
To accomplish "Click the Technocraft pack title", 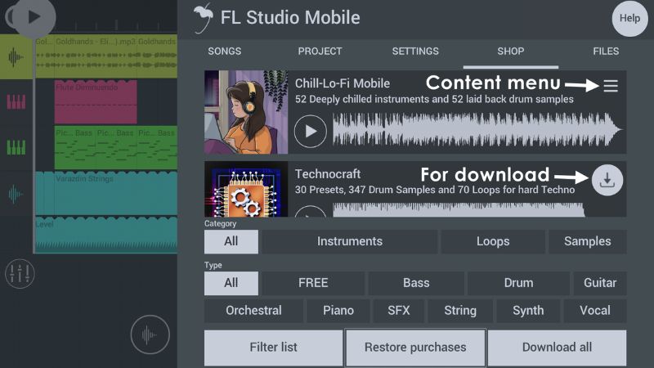I will 328,174.
